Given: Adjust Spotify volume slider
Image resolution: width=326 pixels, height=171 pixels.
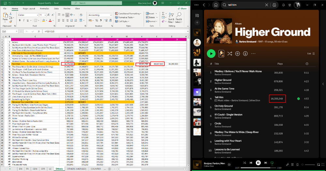Looking at the screenshot, I should tap(310, 165).
